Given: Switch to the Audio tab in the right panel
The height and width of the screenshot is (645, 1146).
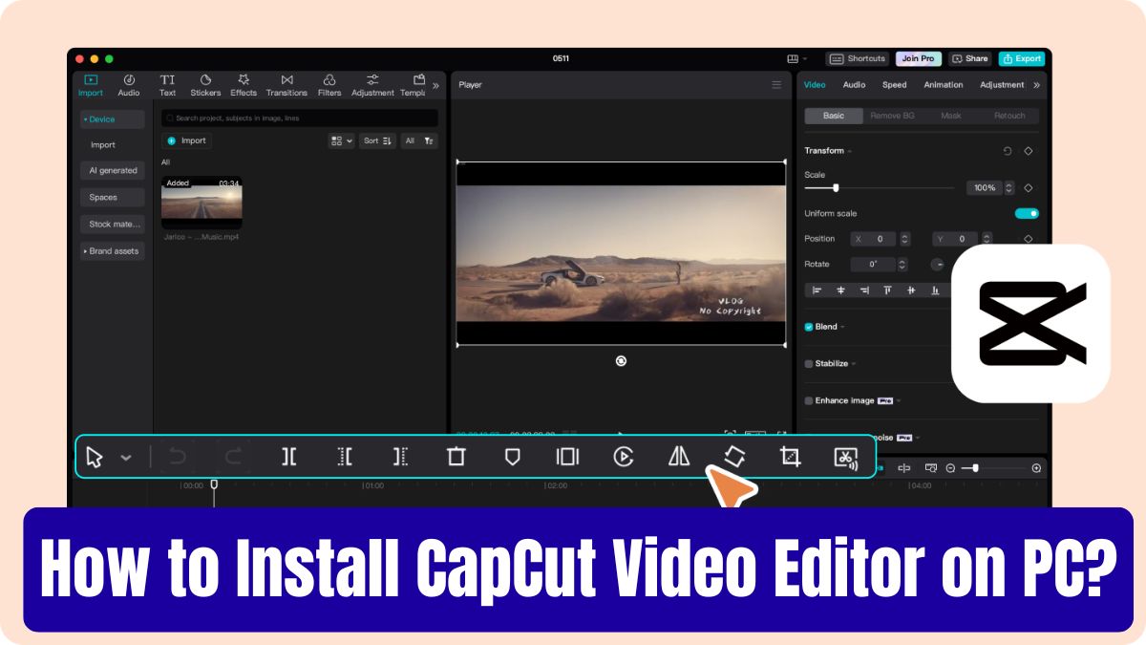Looking at the screenshot, I should coord(853,85).
